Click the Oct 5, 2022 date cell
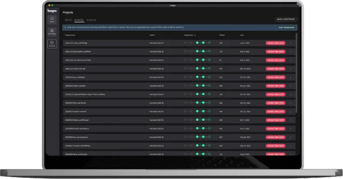 [245, 129]
